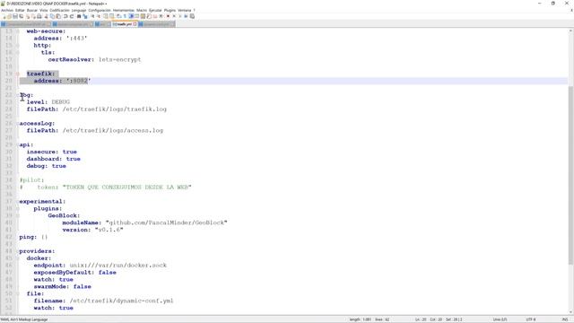
Task: Click Unix (LF) in status bar
Action: tap(500, 319)
